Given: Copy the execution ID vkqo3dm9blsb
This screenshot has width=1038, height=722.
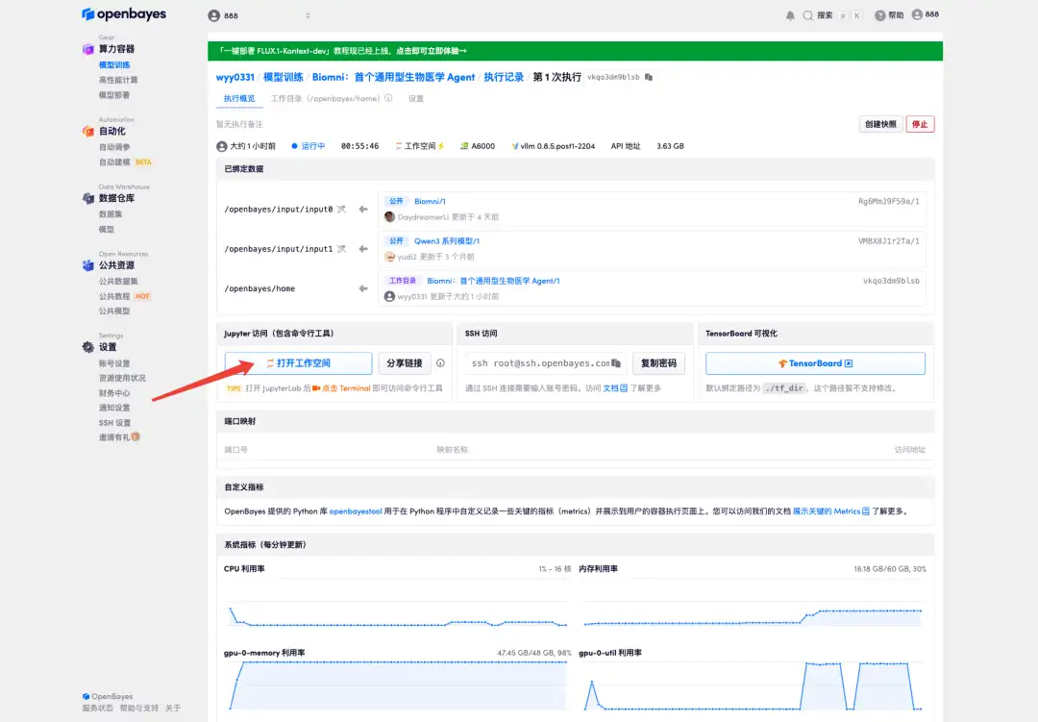Looking at the screenshot, I should pos(649,77).
